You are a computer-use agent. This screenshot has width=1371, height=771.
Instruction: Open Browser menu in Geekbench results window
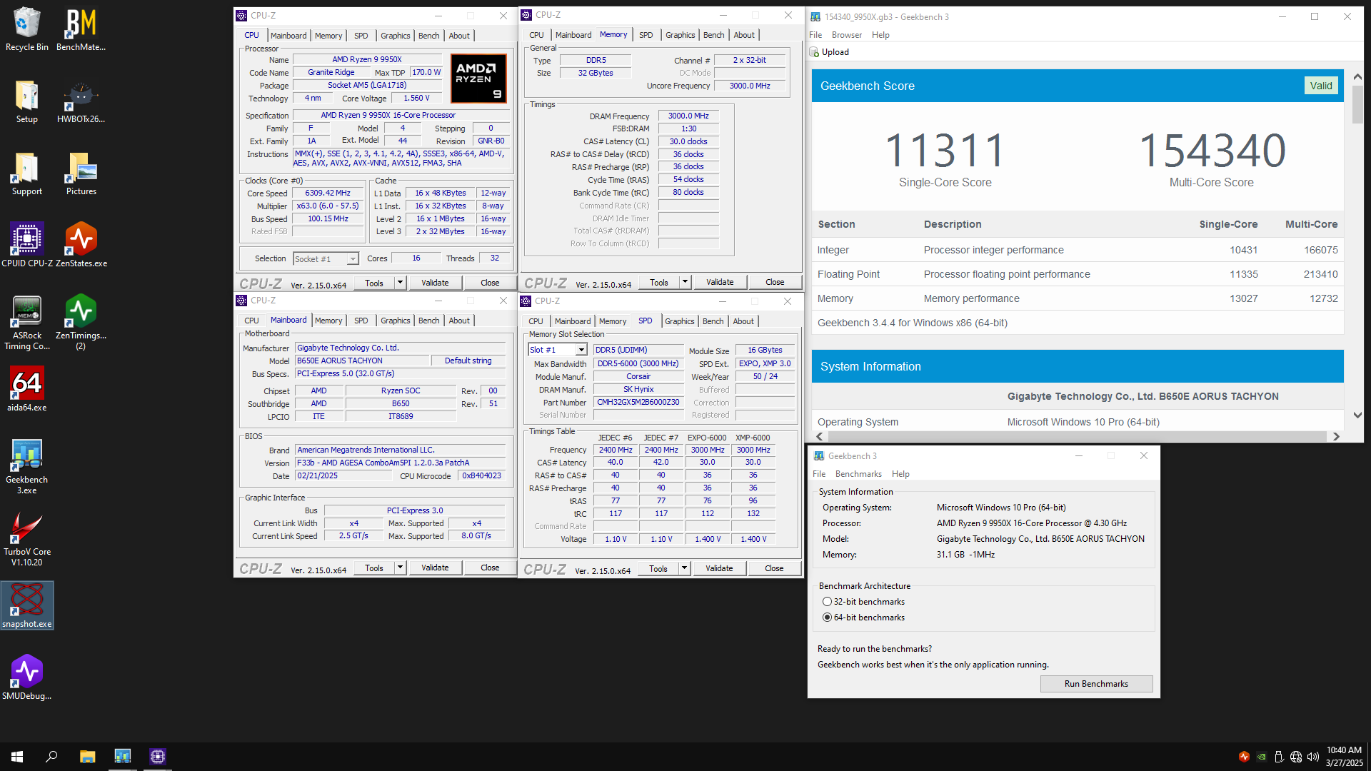pos(846,35)
